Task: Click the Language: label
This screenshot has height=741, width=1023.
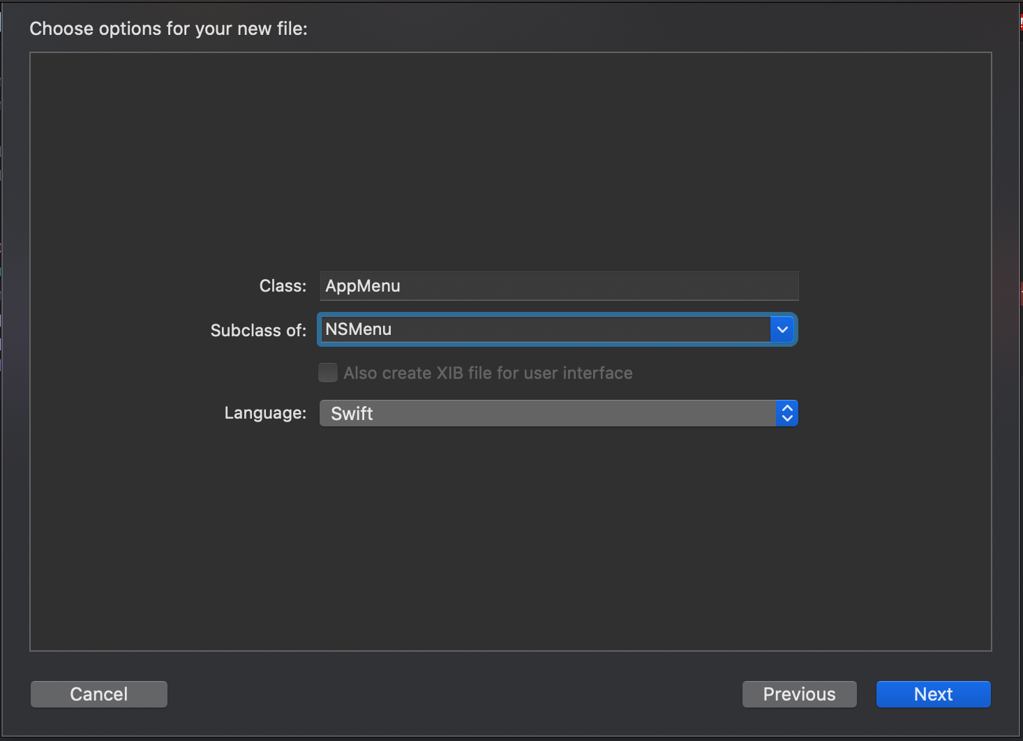Action: tap(265, 413)
